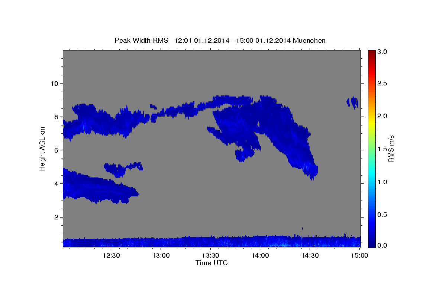The image size is (446, 297).
Task: Click the 'Height AGL km' axis title
Action: (42, 148)
